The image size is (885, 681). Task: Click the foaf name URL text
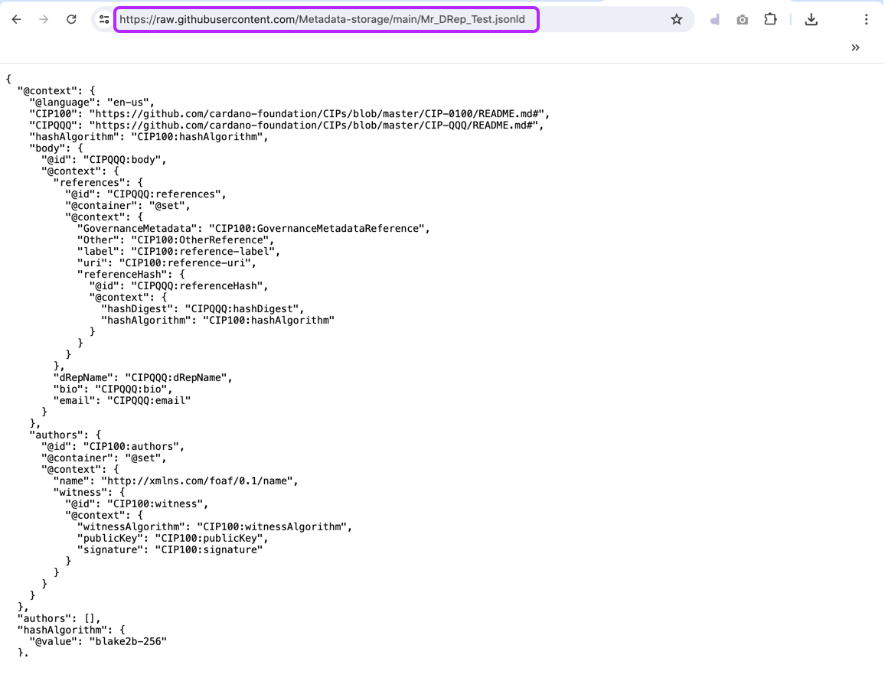pos(199,481)
